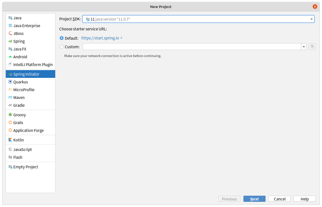Select the MicroProfile list entry text
Viewport: 322px width, 207px height.
(x=24, y=90)
